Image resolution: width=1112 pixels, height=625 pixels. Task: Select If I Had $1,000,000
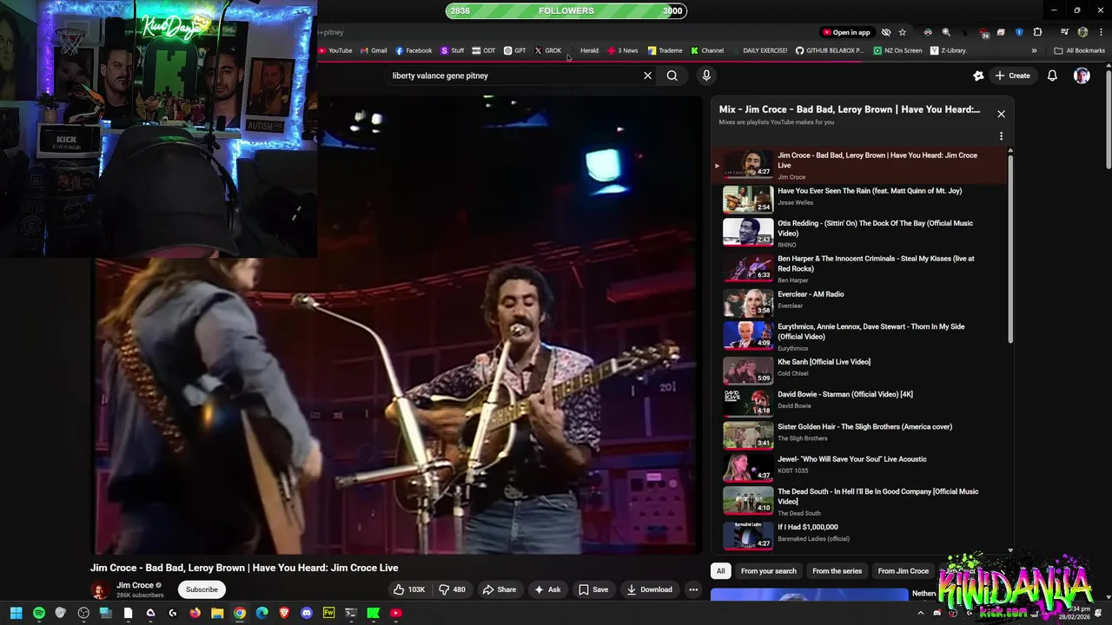858,535
